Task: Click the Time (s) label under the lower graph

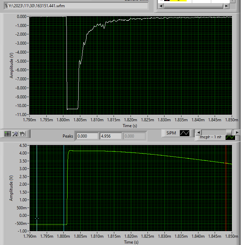Action: [131, 242]
